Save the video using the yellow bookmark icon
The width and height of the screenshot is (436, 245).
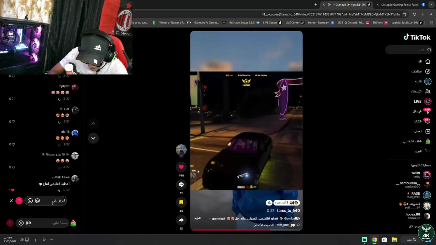click(181, 202)
